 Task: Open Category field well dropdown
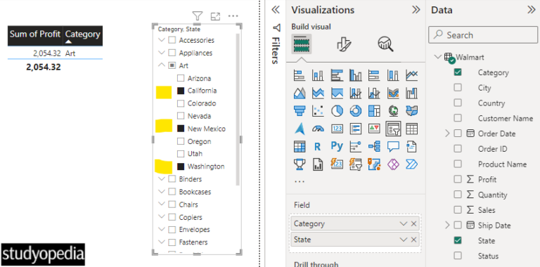pos(404,223)
